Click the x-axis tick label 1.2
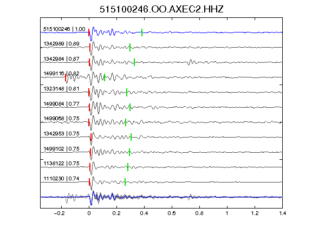This screenshot has width=312, height=234. click(x=255, y=213)
